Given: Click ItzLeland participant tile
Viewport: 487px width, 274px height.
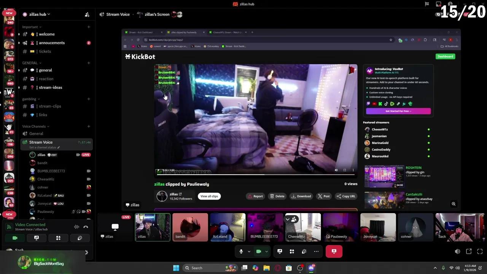Looking at the screenshot, I should click(x=228, y=227).
